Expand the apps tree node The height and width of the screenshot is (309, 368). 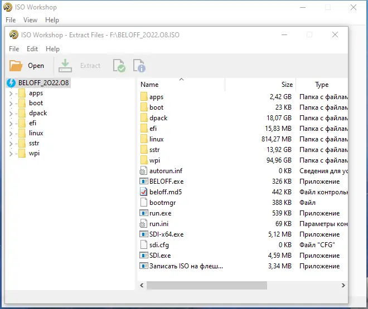[11, 94]
